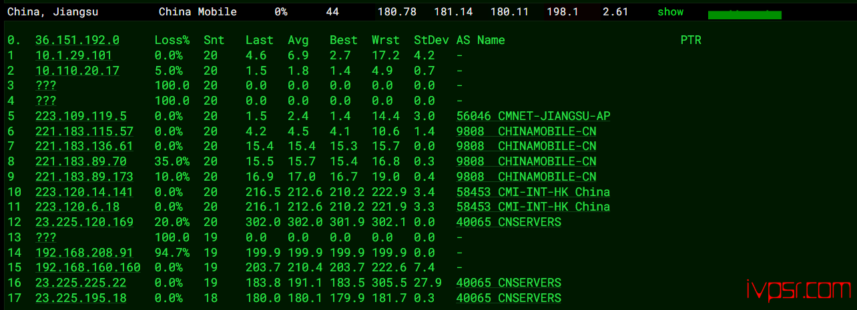Image resolution: width=857 pixels, height=310 pixels.
Task: Select the 27.9 StDev value
Action: tap(428, 283)
